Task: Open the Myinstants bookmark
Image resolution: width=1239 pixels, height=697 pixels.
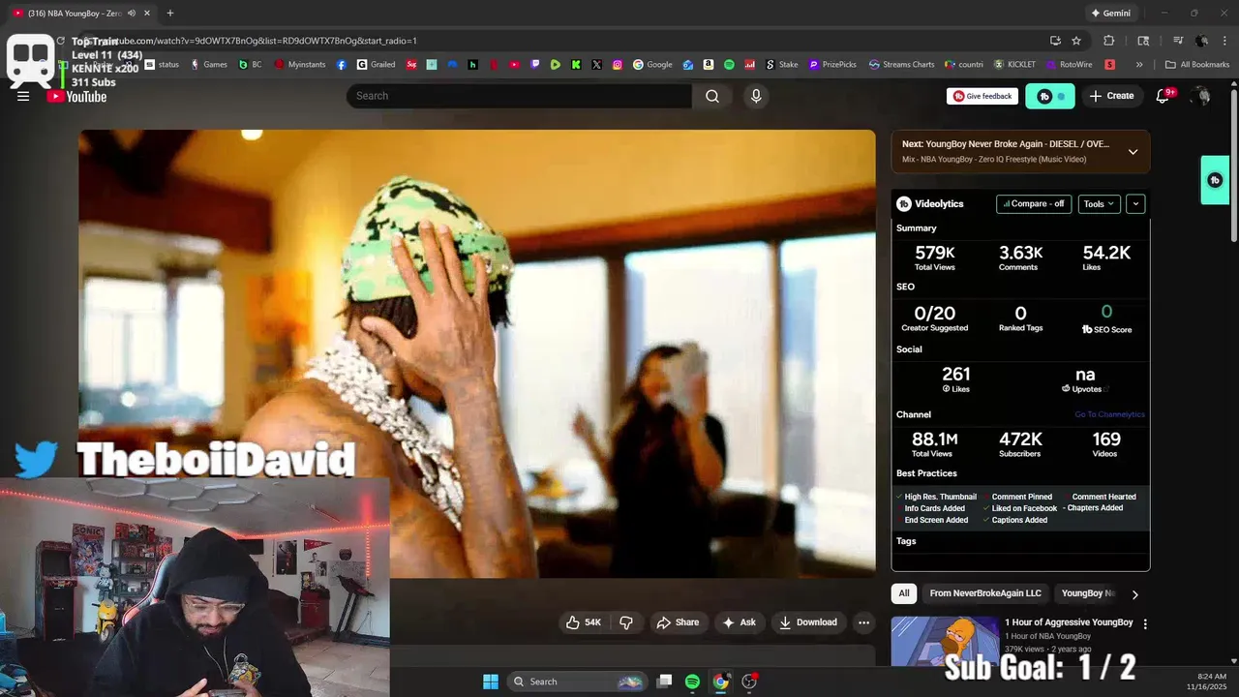Action: pyautogui.click(x=300, y=65)
